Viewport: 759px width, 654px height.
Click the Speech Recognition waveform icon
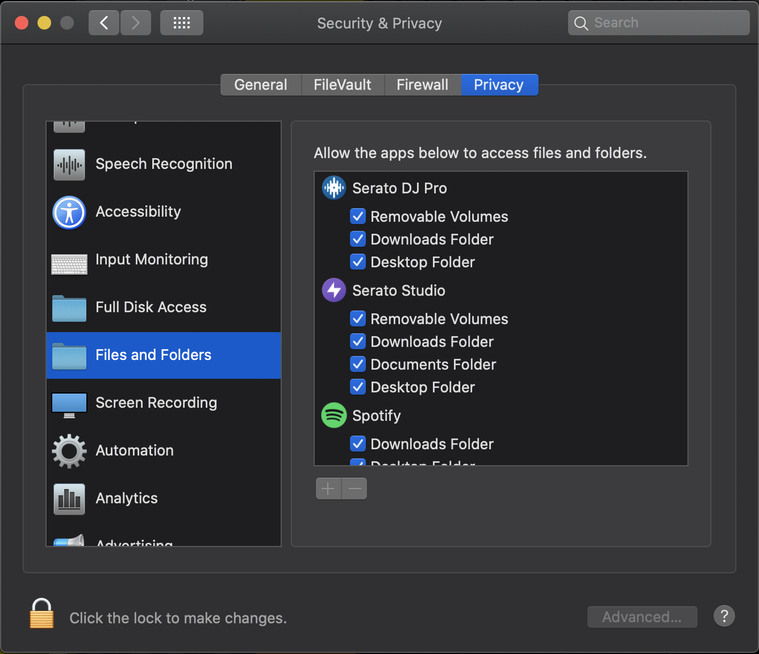[x=69, y=165]
